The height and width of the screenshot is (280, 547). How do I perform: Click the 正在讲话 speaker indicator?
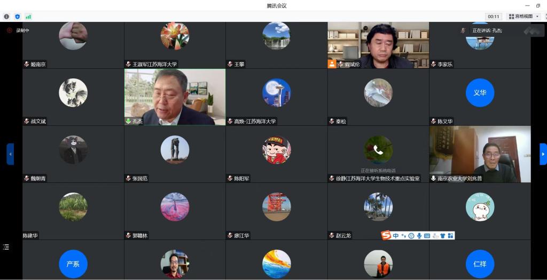click(x=486, y=30)
